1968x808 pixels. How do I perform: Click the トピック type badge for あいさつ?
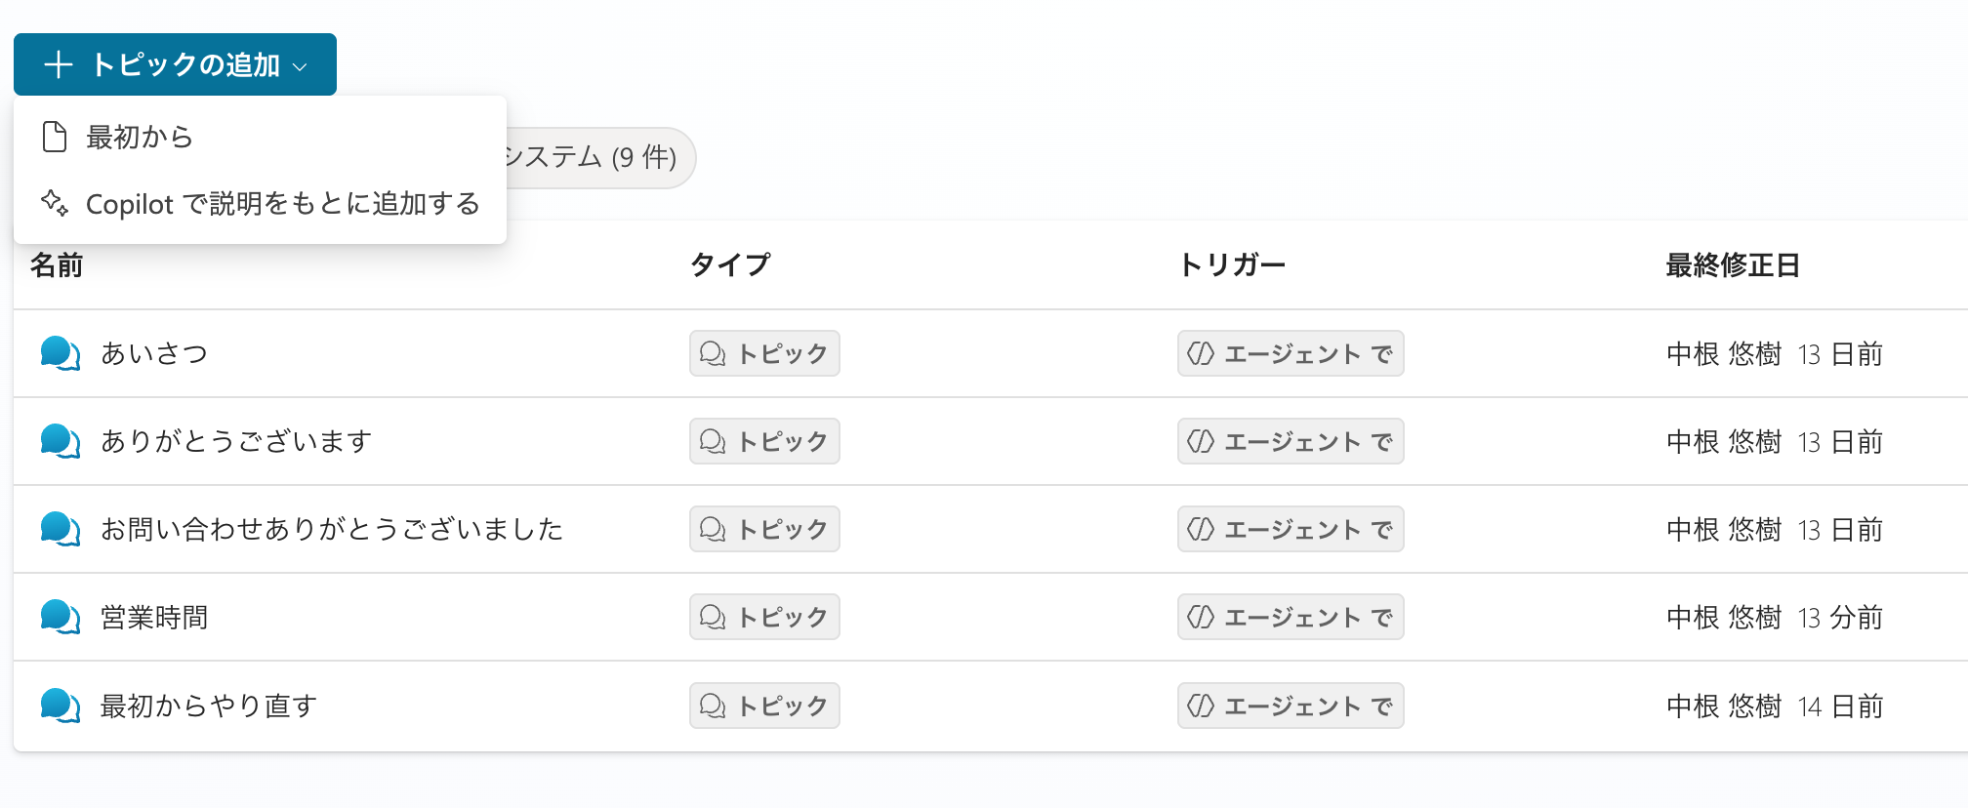[764, 353]
